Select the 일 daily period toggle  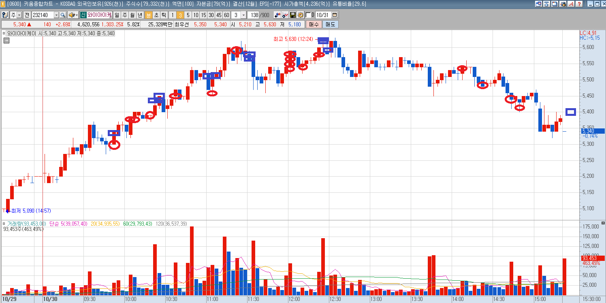(x=117, y=15)
